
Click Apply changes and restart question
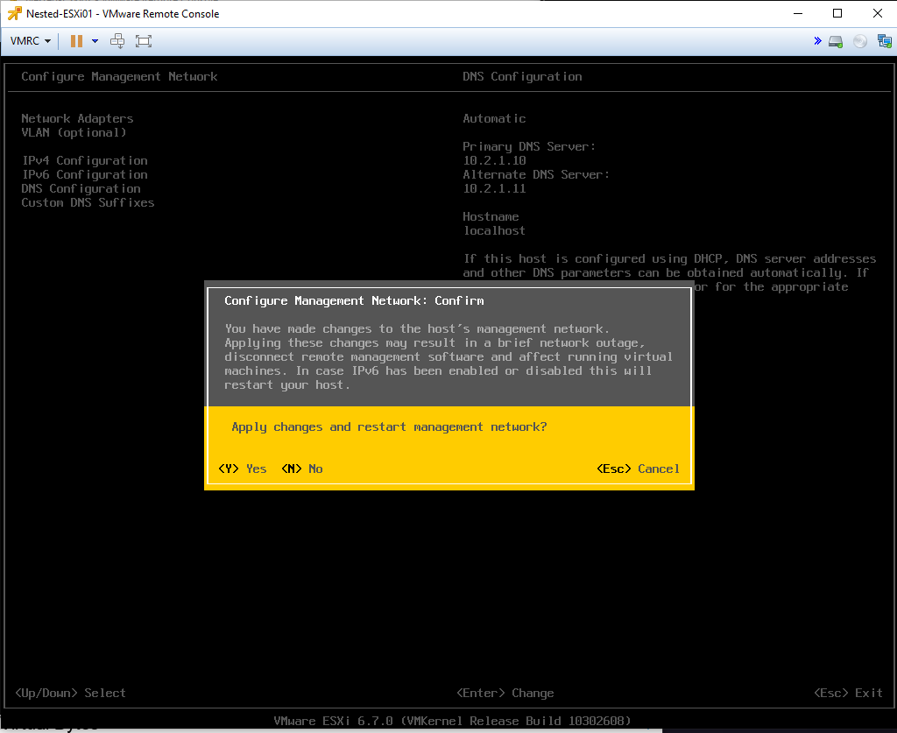tap(389, 427)
